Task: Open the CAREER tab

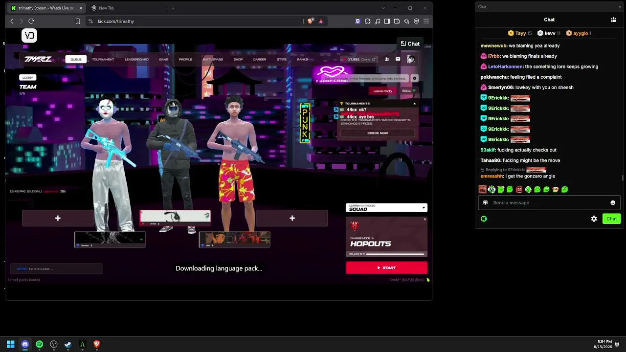Action: point(260,59)
